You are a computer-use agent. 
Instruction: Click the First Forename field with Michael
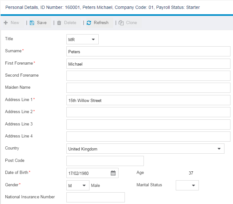pos(148,64)
